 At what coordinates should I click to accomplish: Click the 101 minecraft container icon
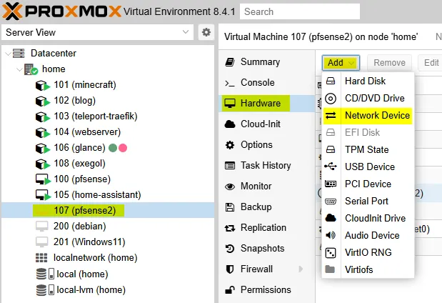(42, 85)
